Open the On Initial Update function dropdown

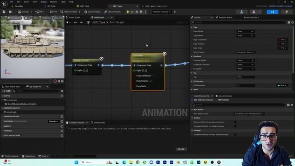(x=246, y=60)
